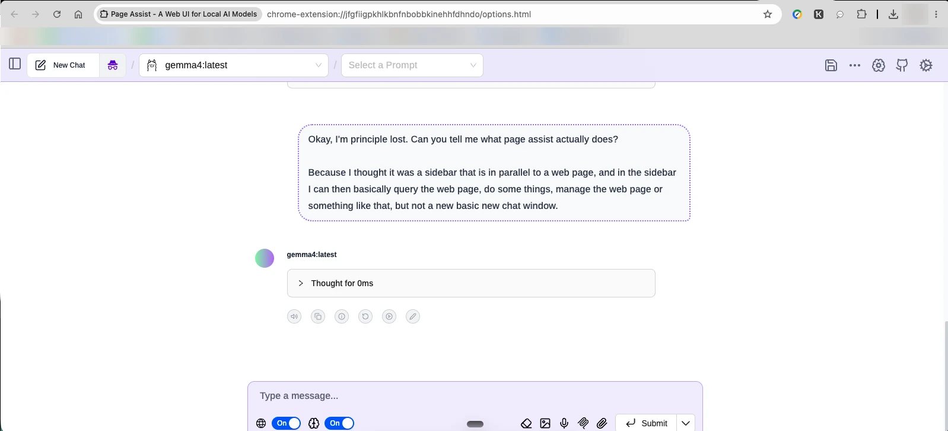Open the GitHub repository icon
Screen dimensions: 948x431
coord(902,65)
